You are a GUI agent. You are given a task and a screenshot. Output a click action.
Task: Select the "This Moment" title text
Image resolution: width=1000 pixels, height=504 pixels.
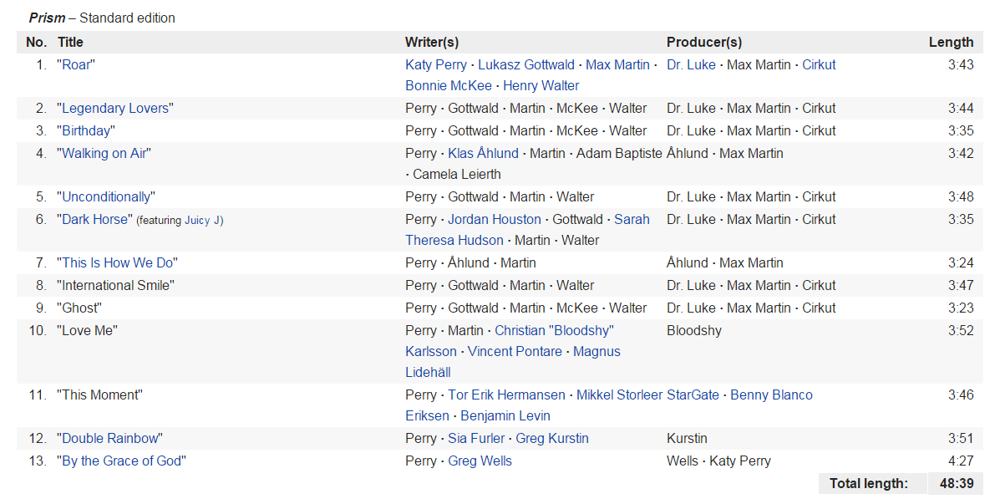pos(99,395)
